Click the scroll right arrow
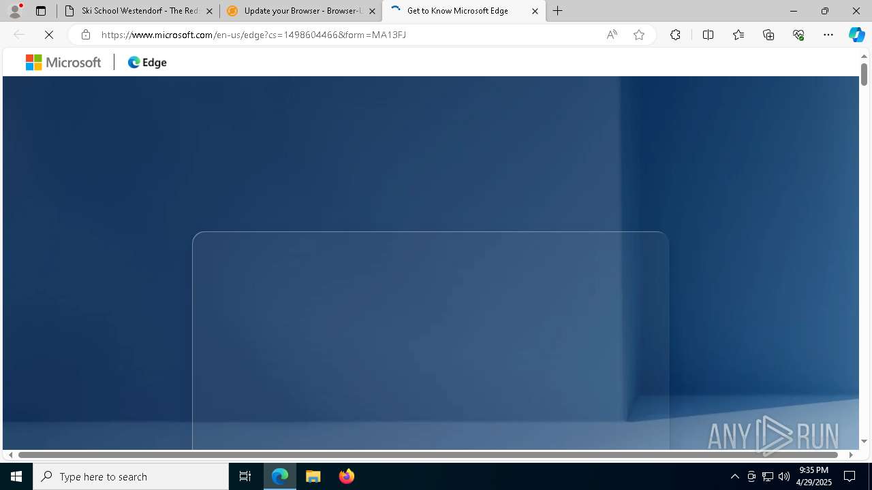Screen dimensions: 872x490 pyautogui.click(x=851, y=455)
